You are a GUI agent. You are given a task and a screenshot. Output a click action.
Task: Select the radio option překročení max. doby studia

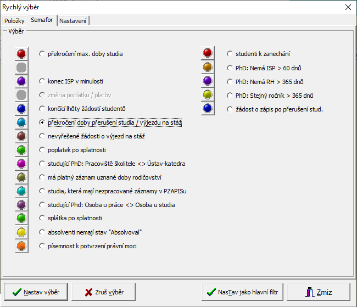point(43,54)
